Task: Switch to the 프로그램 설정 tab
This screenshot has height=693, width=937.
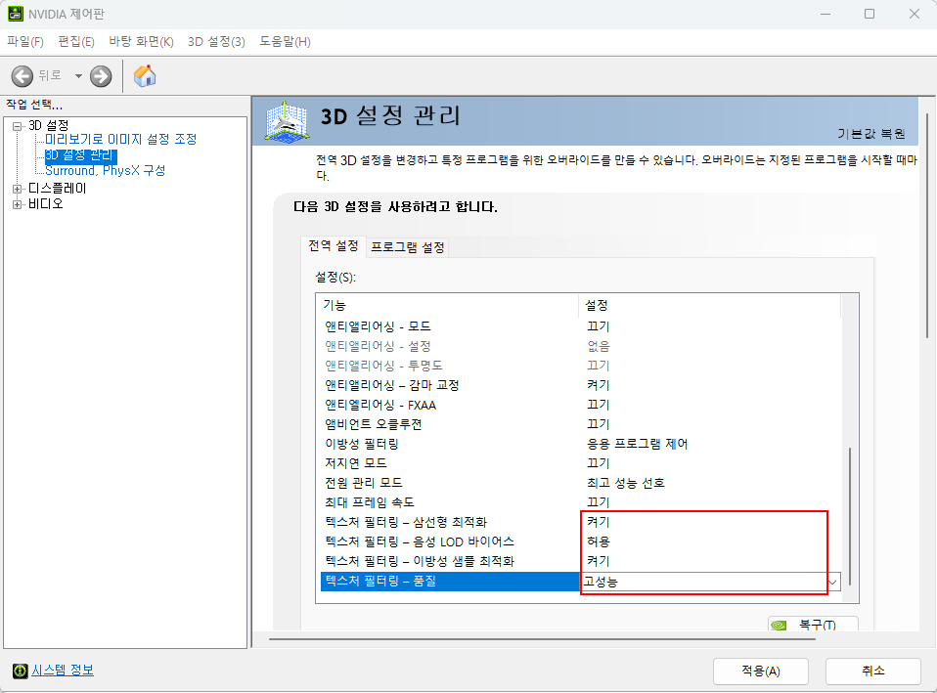Action: click(x=408, y=247)
